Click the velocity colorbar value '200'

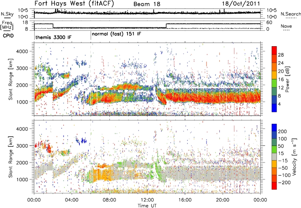pos(283,131)
